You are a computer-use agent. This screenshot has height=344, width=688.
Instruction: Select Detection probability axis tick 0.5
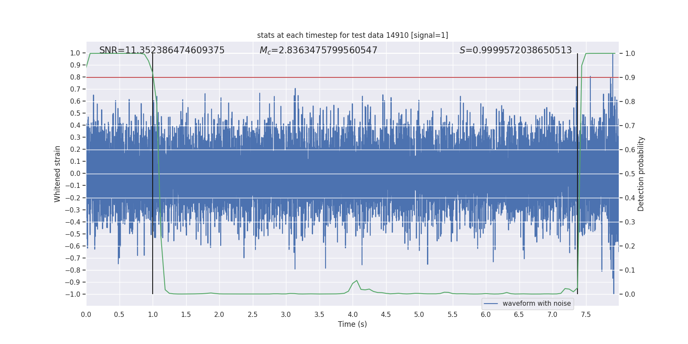coord(630,174)
